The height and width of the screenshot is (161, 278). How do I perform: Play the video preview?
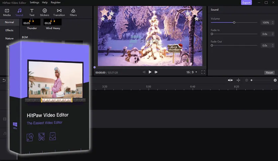click(x=150, y=72)
